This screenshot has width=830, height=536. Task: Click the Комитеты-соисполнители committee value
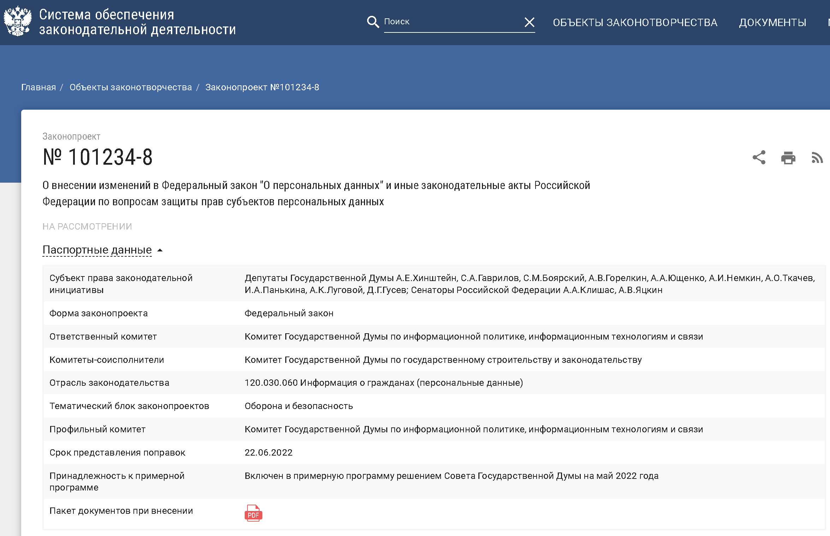(x=443, y=360)
